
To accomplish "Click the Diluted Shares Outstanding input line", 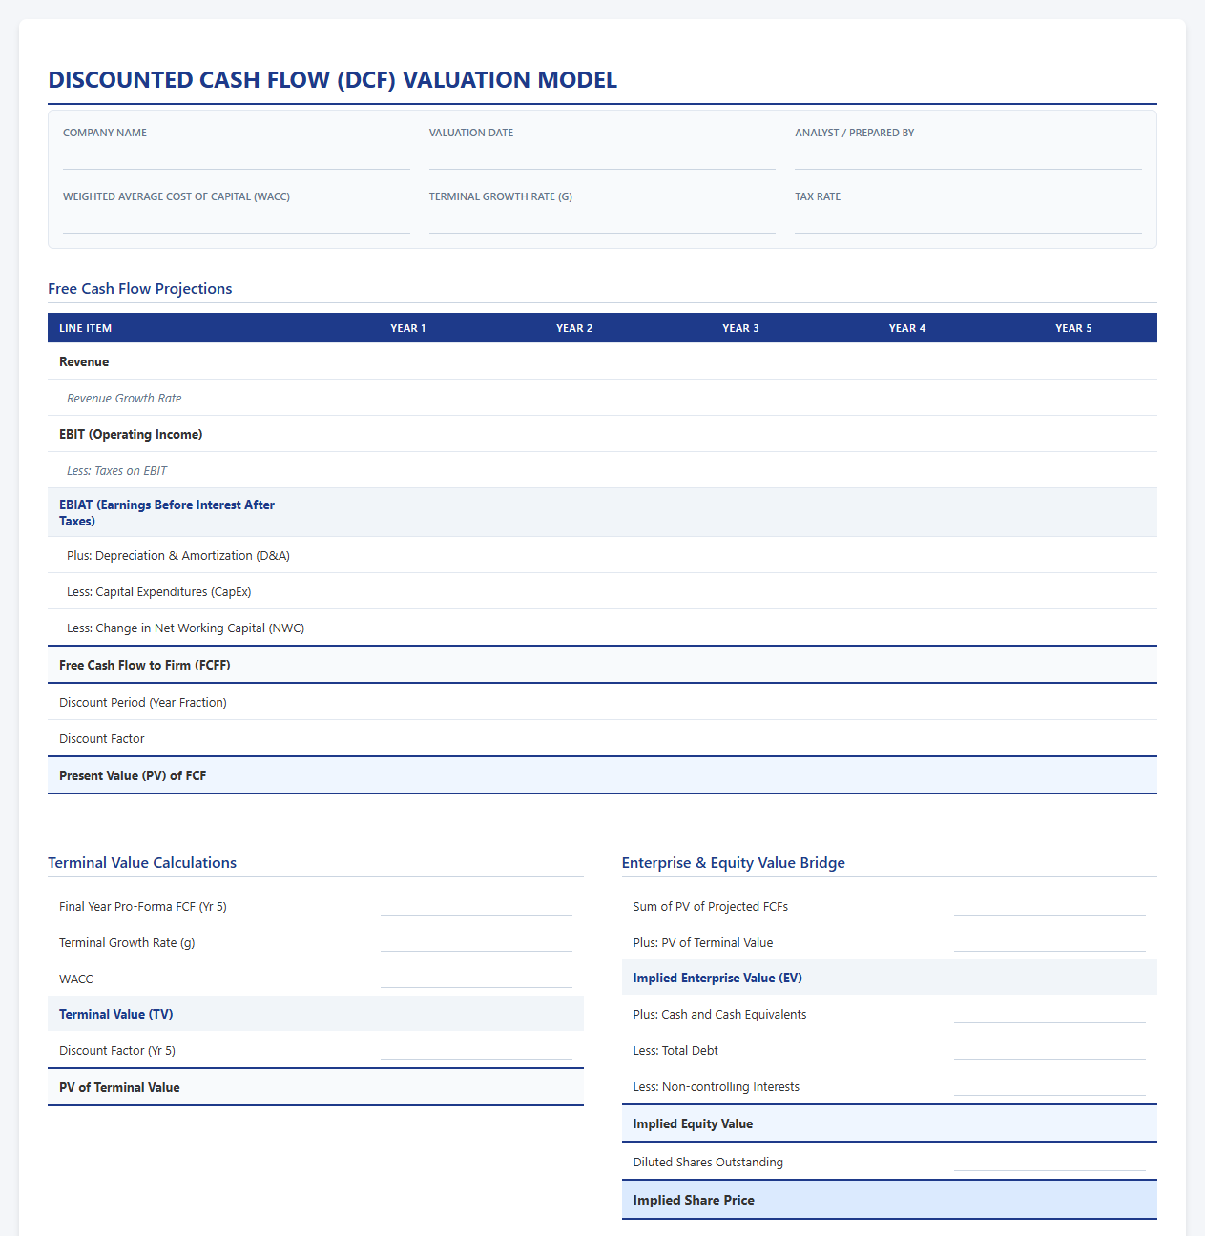I will 1049,1162.
